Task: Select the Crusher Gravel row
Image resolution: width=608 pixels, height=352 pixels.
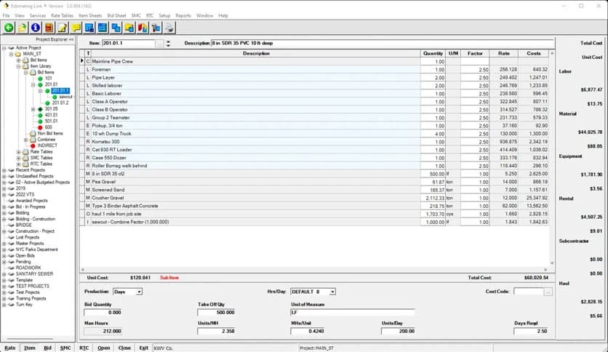Action: pyautogui.click(x=314, y=198)
